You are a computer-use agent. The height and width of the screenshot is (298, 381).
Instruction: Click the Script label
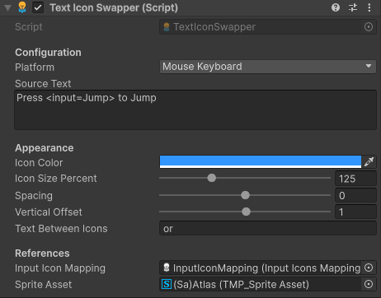[x=29, y=27]
